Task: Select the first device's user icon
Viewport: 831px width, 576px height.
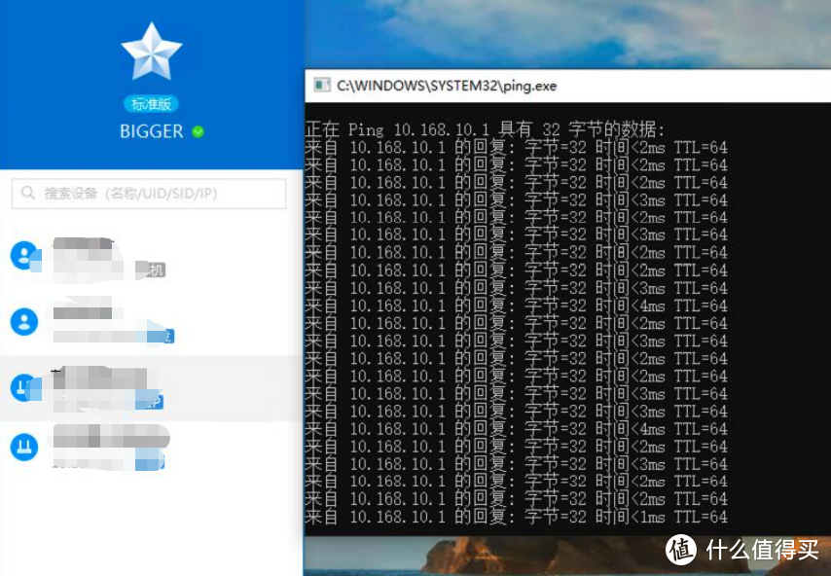Action: (x=23, y=256)
